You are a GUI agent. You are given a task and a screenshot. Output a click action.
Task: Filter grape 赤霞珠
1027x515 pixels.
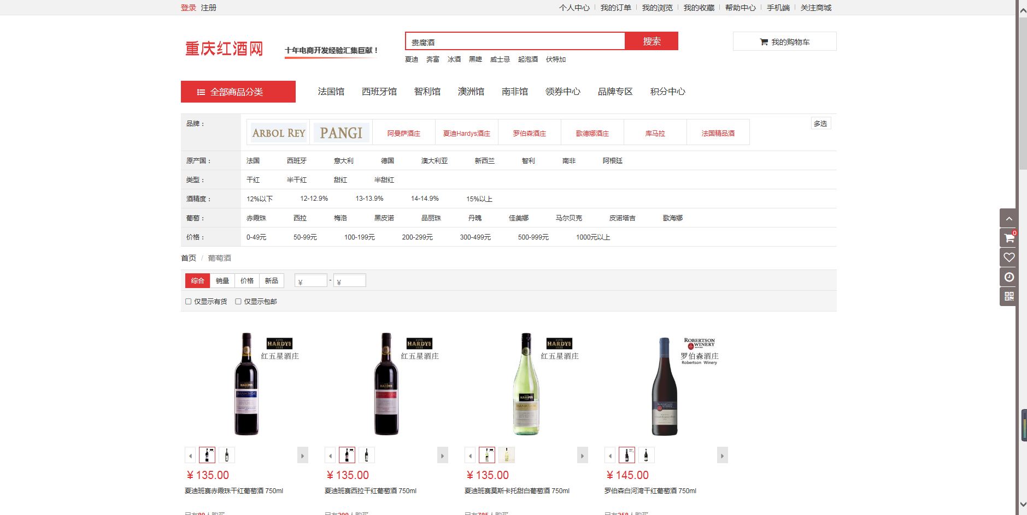coord(256,218)
